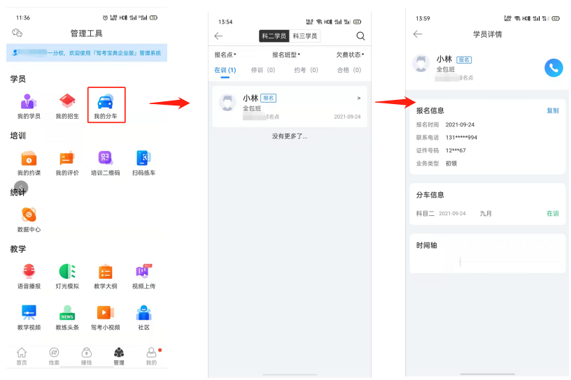
Task: Open 灯光模拟 headlight icon
Action: [67, 276]
